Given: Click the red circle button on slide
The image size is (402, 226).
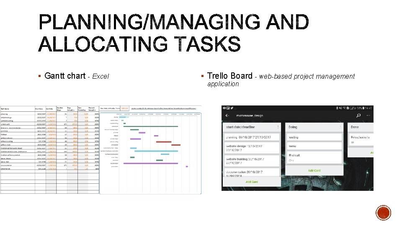Looking at the screenshot, I should click(x=383, y=213).
